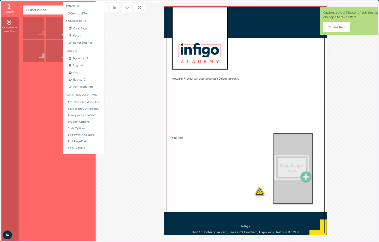Click the minus-square zoom out icon
379x242 pixels.
(115, 7)
